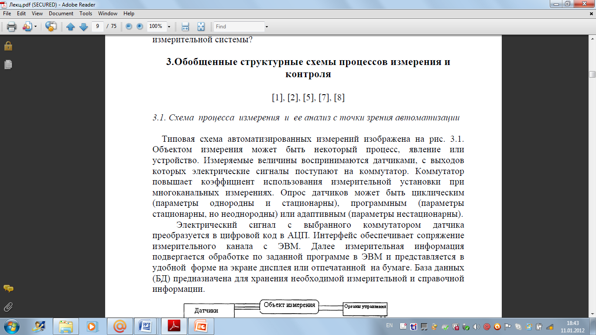Click the total pages text '/ 75'
Screen dimensions: 596x335
point(111,26)
